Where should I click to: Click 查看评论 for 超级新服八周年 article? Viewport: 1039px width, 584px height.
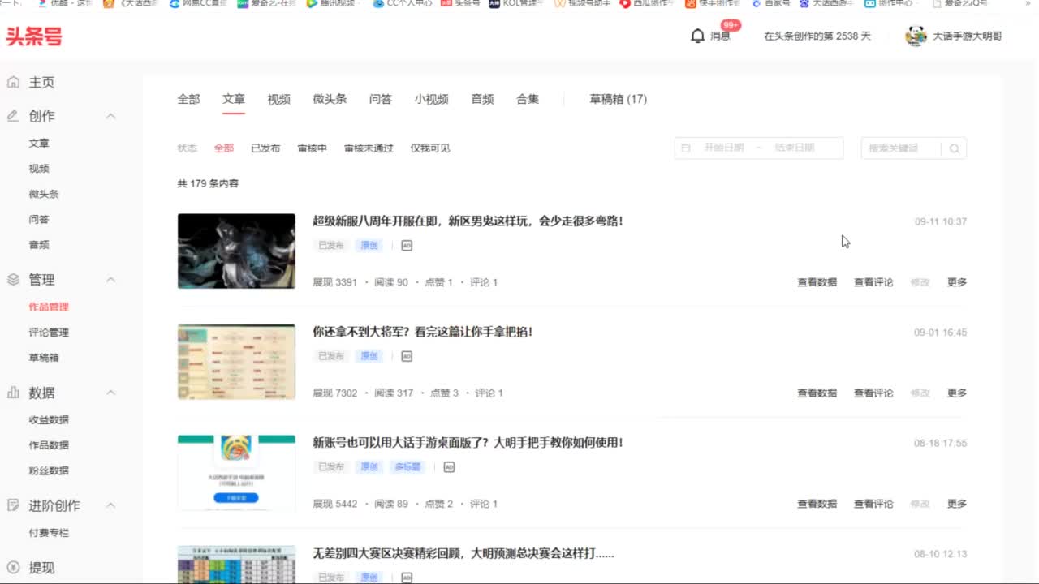(873, 282)
